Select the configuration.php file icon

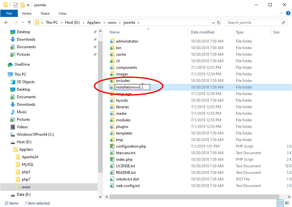pyautogui.click(x=112, y=146)
